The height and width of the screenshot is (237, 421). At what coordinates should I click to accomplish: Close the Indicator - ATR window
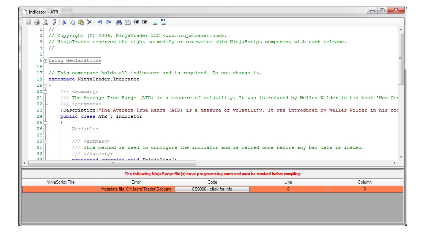click(x=396, y=11)
